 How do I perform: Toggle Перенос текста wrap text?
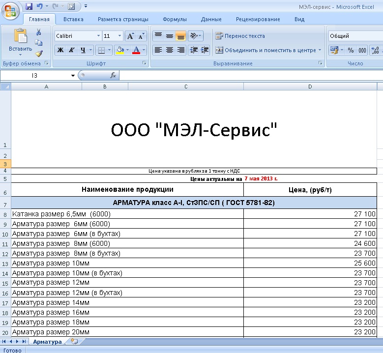point(240,36)
